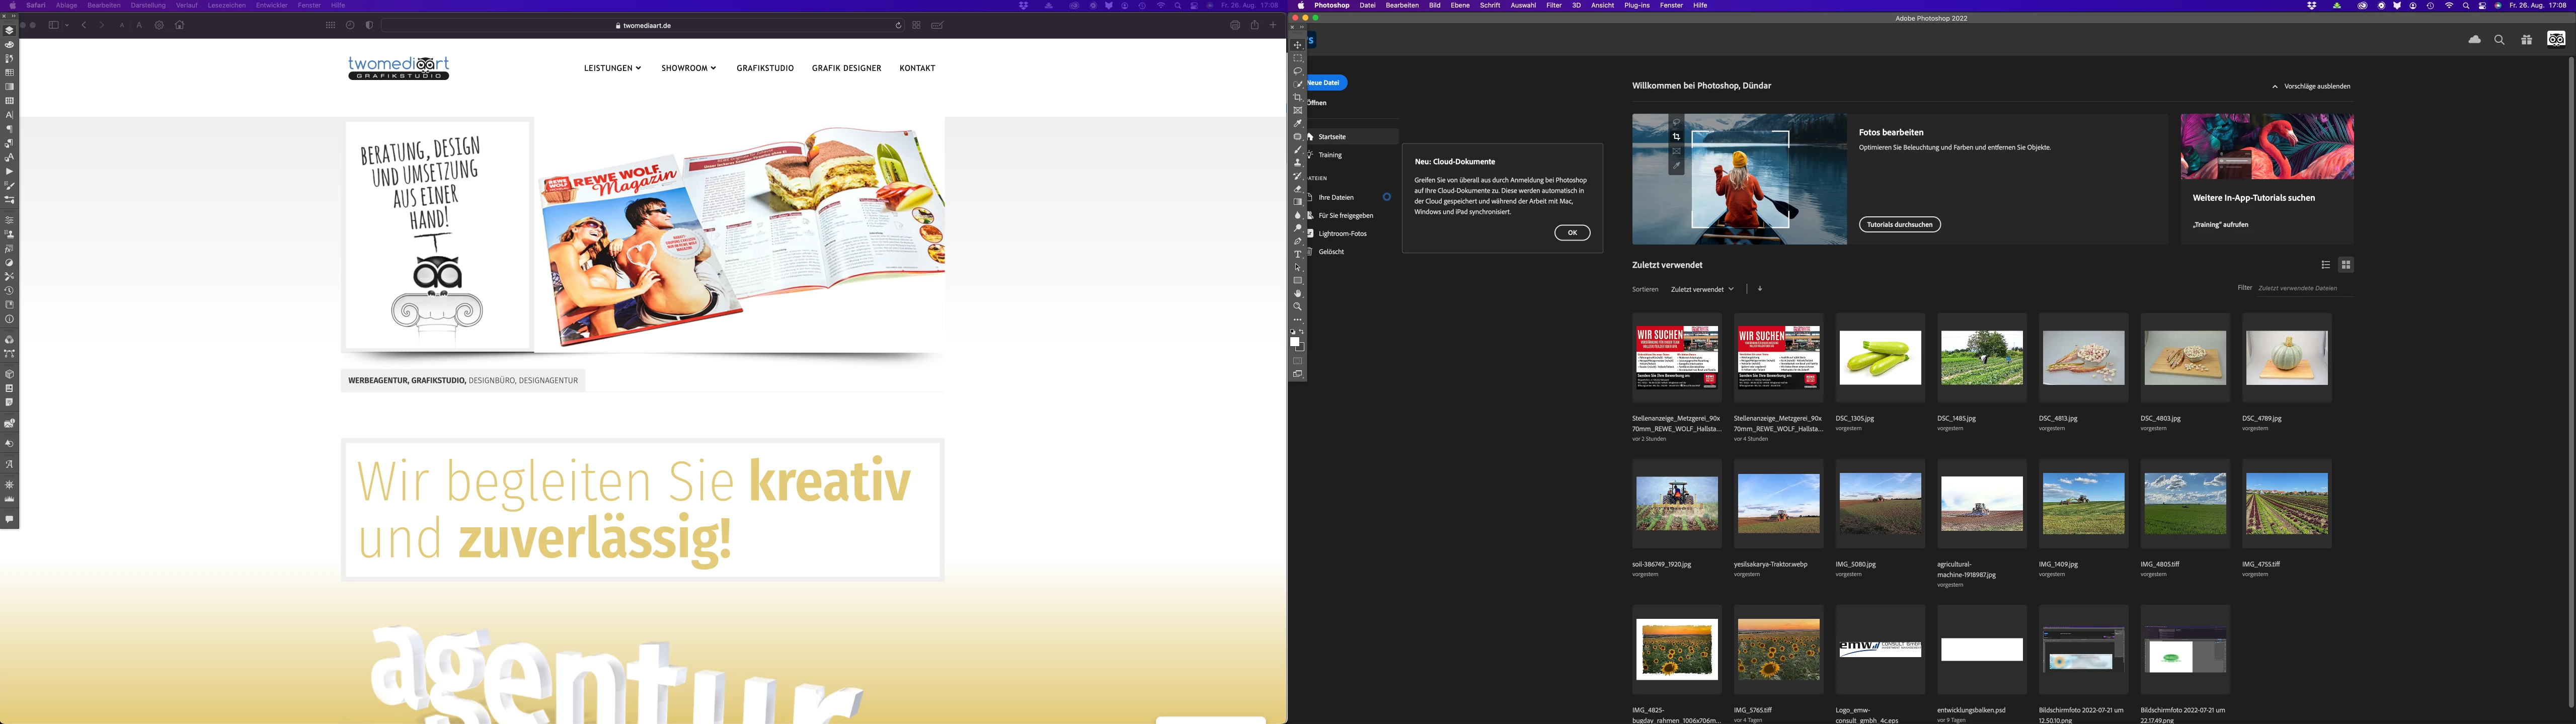Select the Crop tool in Photoshop toolbar
This screenshot has height=724, width=2576.
pos(1298,98)
